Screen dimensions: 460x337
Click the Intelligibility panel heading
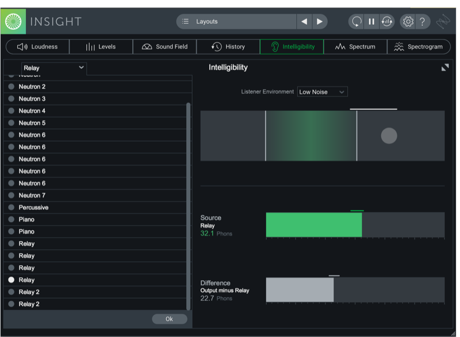point(228,68)
